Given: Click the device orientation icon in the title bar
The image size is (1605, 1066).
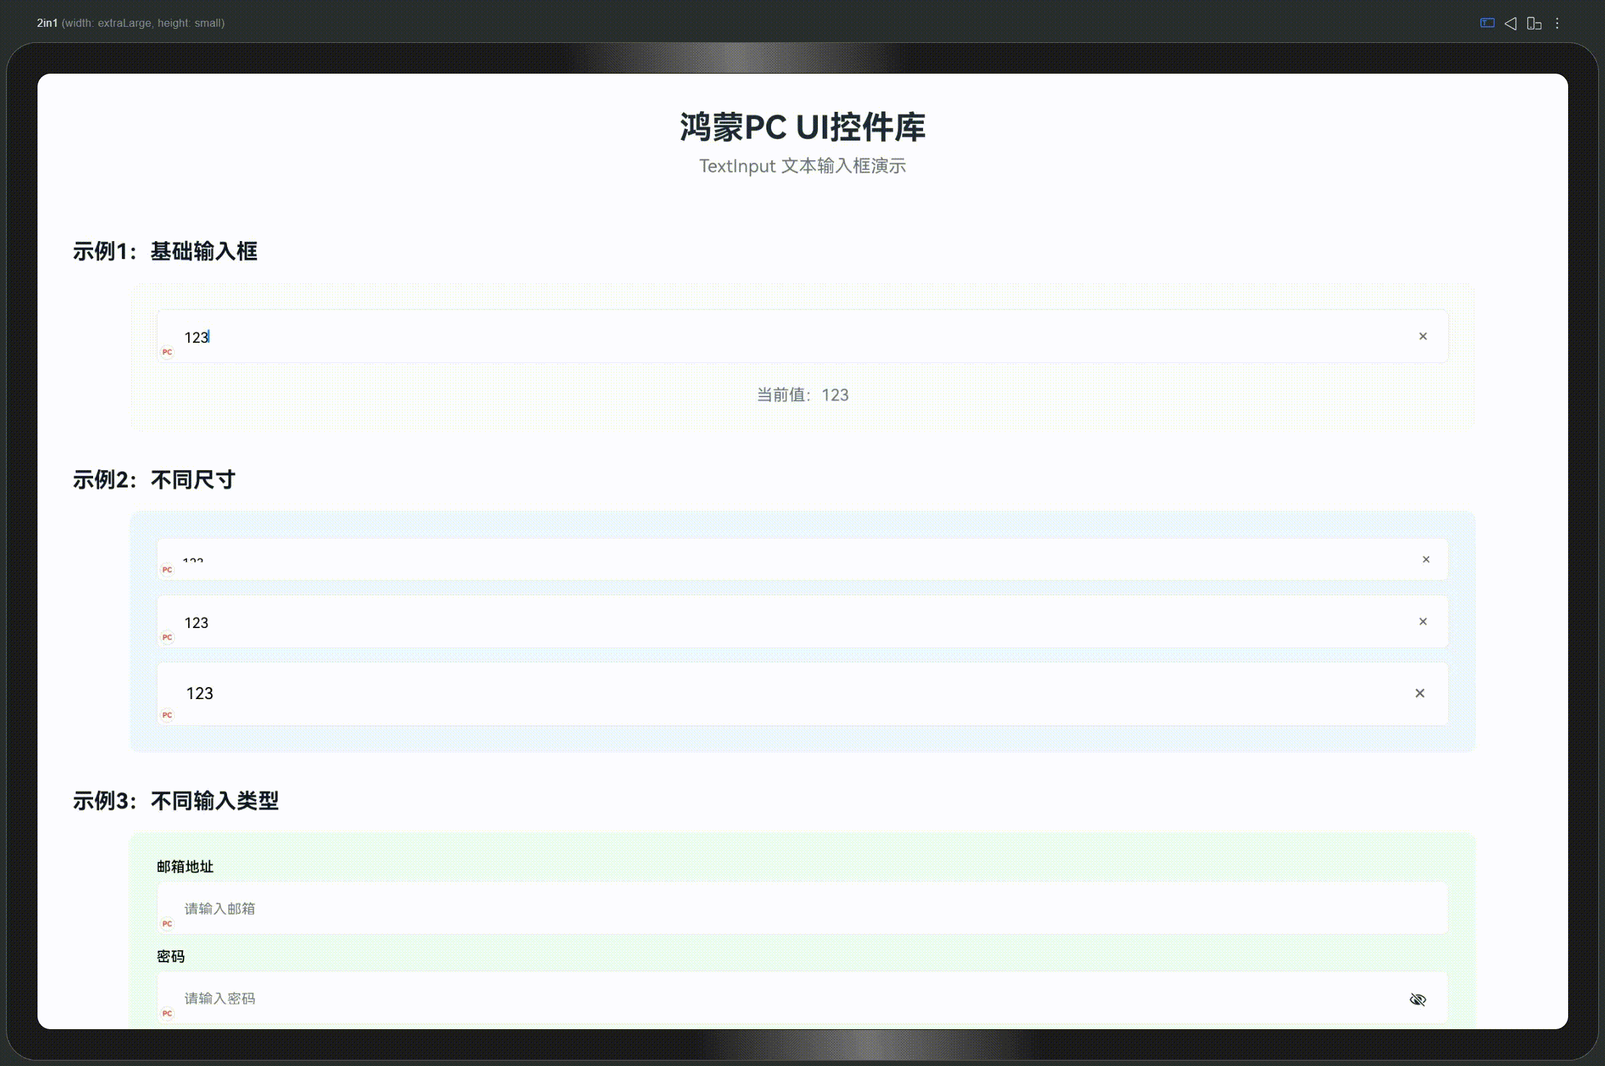Looking at the screenshot, I should [1535, 23].
